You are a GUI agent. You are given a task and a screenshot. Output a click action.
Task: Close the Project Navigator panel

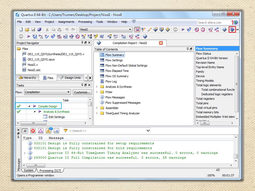tap(89, 43)
